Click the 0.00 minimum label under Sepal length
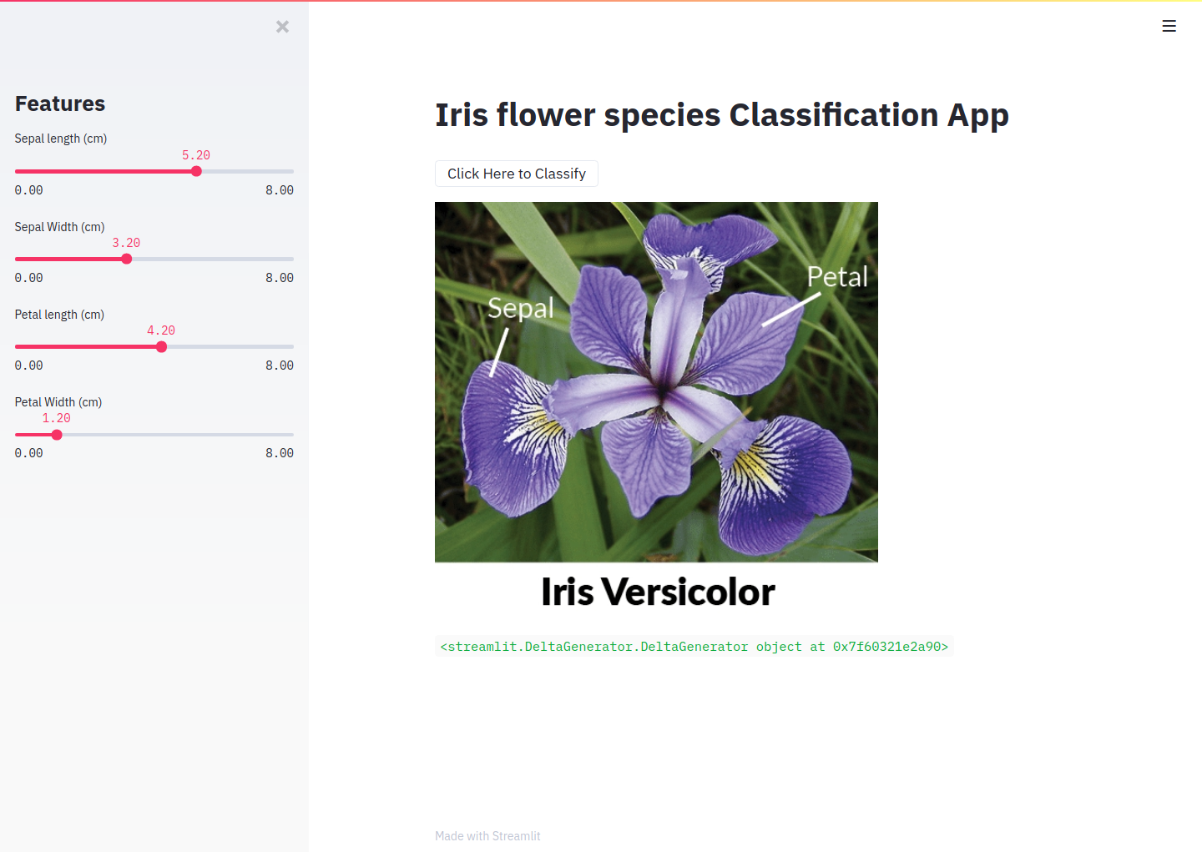This screenshot has width=1202, height=852. [x=28, y=190]
